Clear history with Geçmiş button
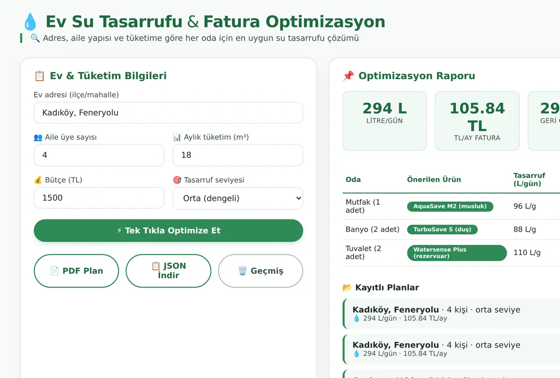Viewport: 560px width, 378px height. click(260, 271)
